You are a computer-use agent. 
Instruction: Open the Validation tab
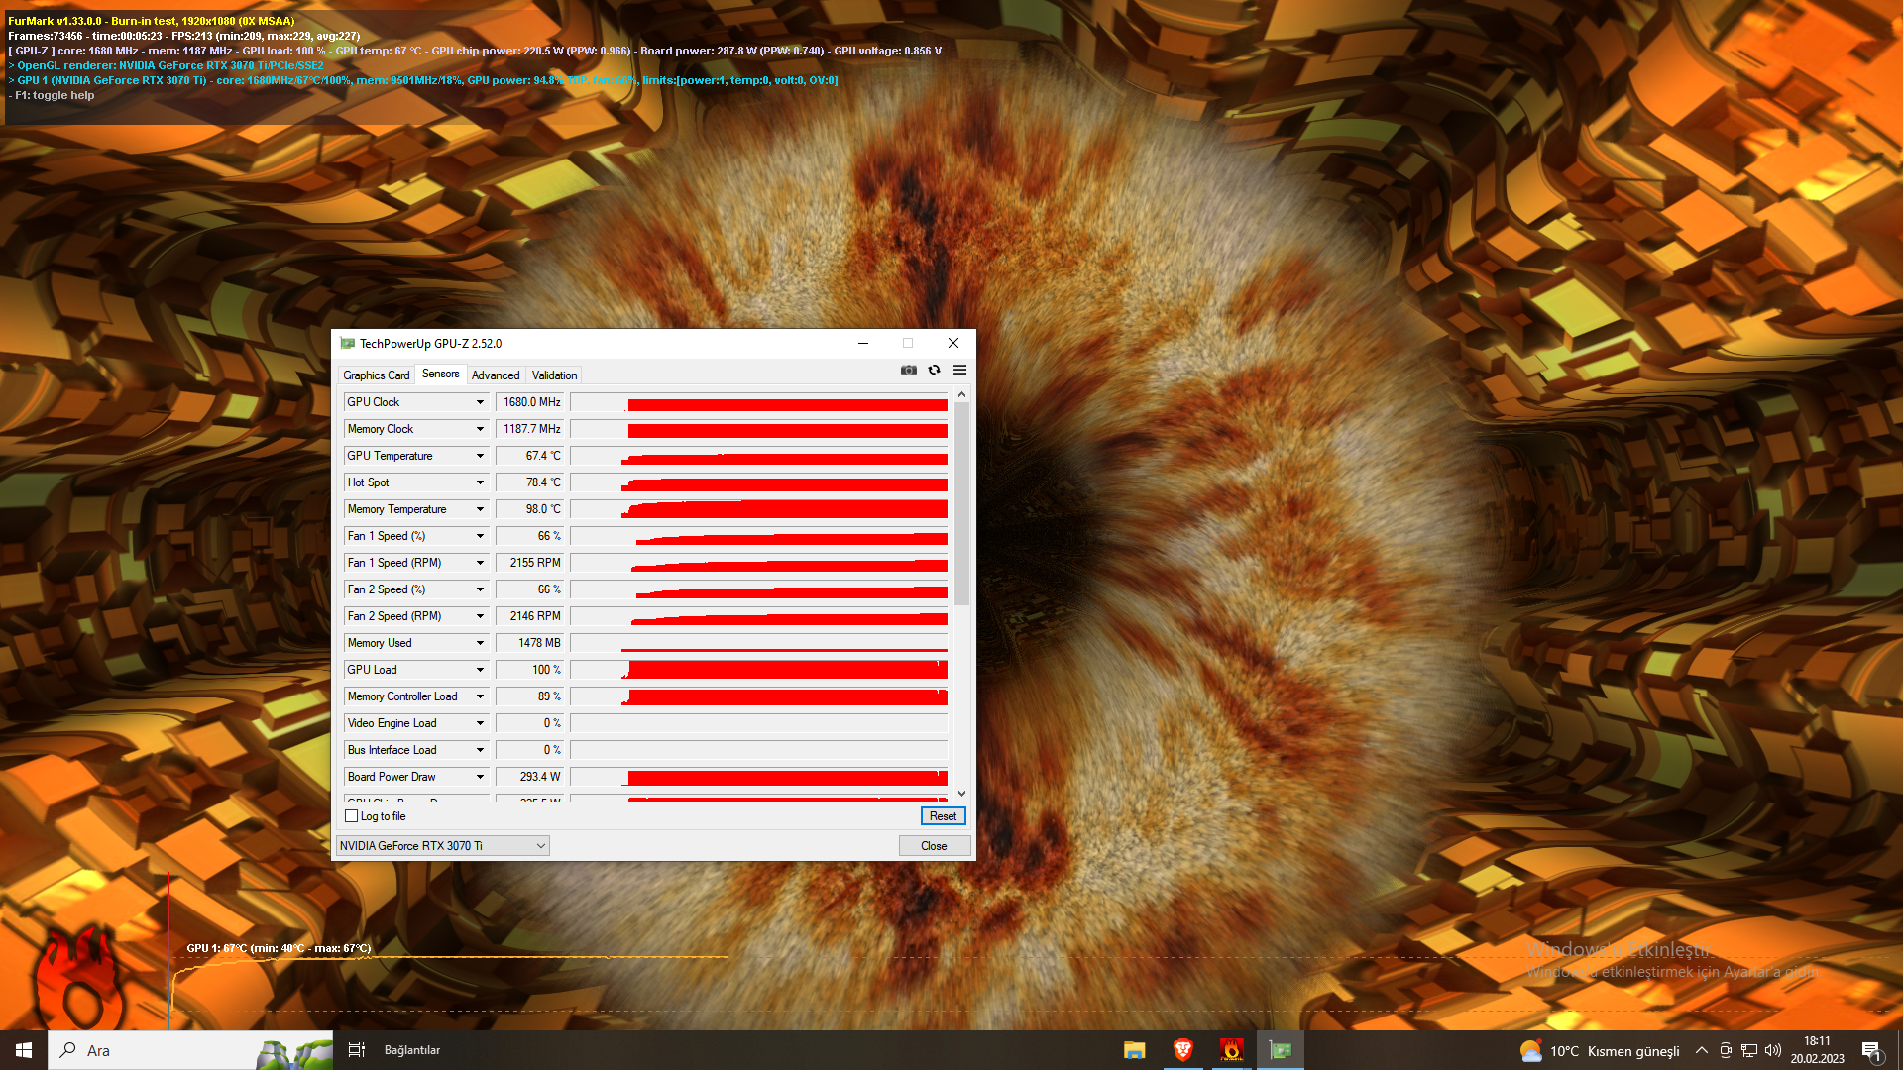tap(554, 375)
